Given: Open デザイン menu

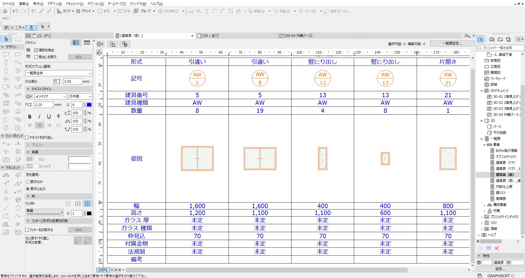Looking at the screenshot, I should tap(54, 4).
